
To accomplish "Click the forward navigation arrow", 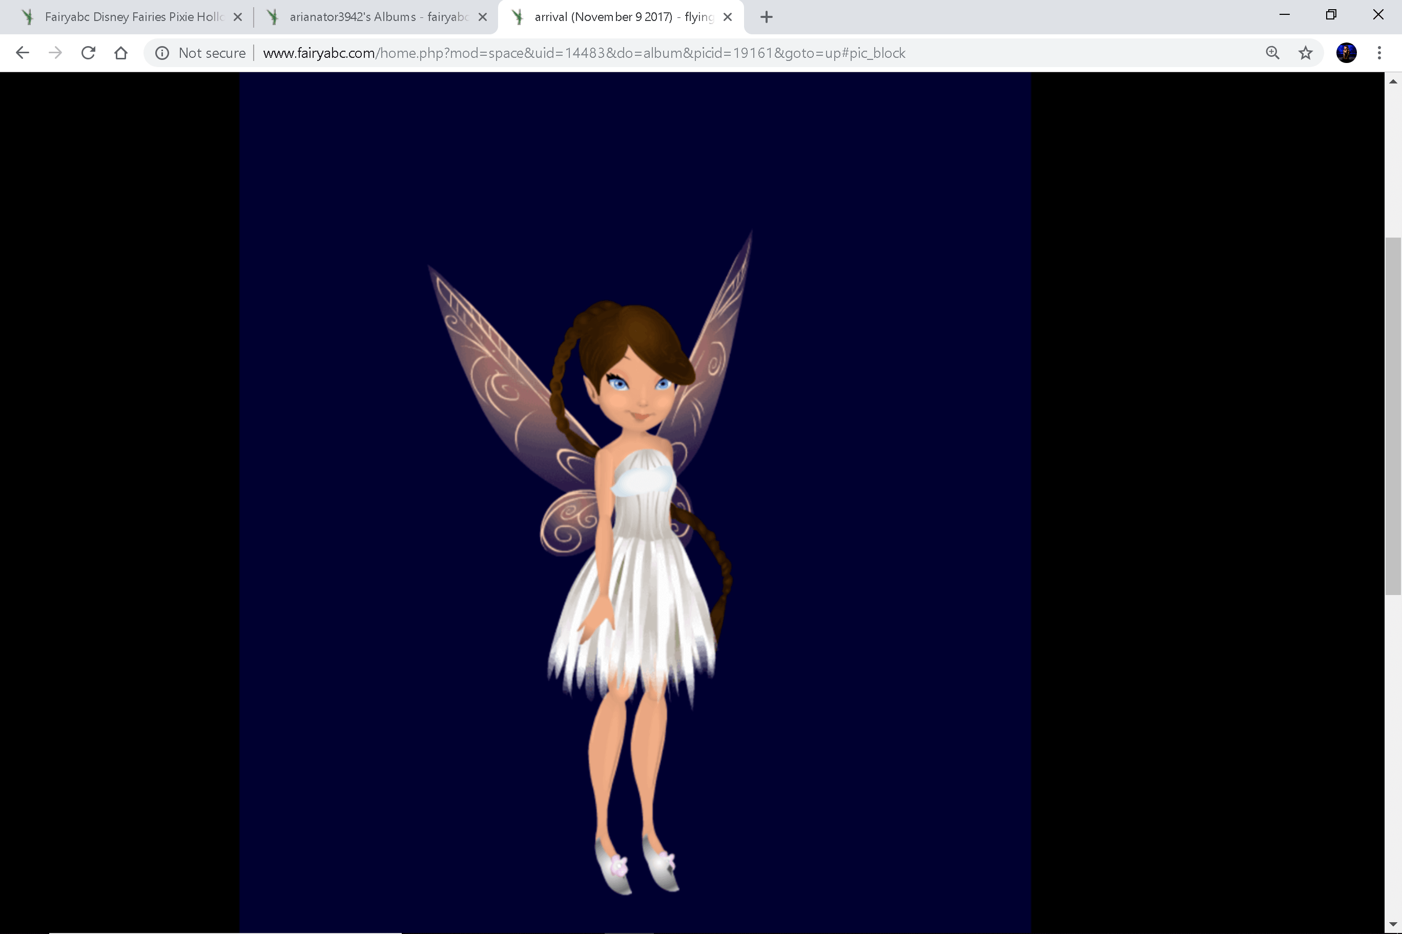I will pyautogui.click(x=55, y=53).
